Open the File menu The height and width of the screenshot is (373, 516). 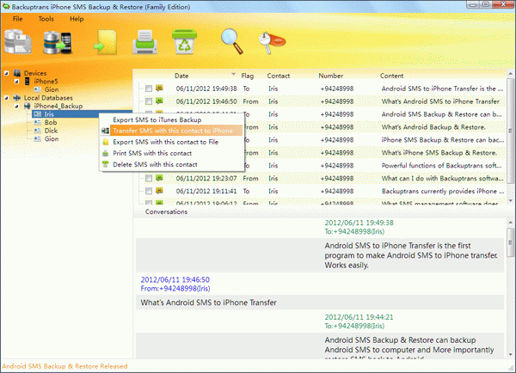(x=18, y=19)
